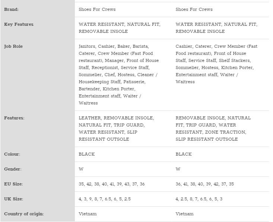273x222 pixels.
Task: Click features list starting with LEATHER
Action: point(116,128)
